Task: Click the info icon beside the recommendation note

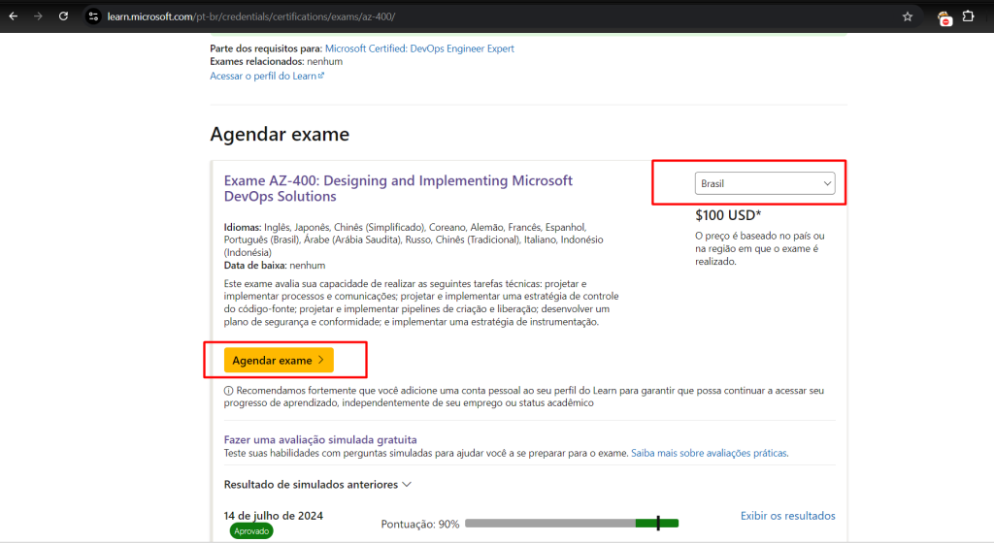Action: [x=228, y=391]
